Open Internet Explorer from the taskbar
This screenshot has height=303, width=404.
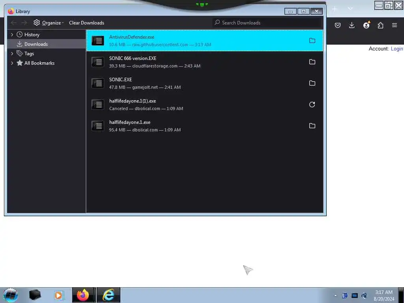pos(108,295)
